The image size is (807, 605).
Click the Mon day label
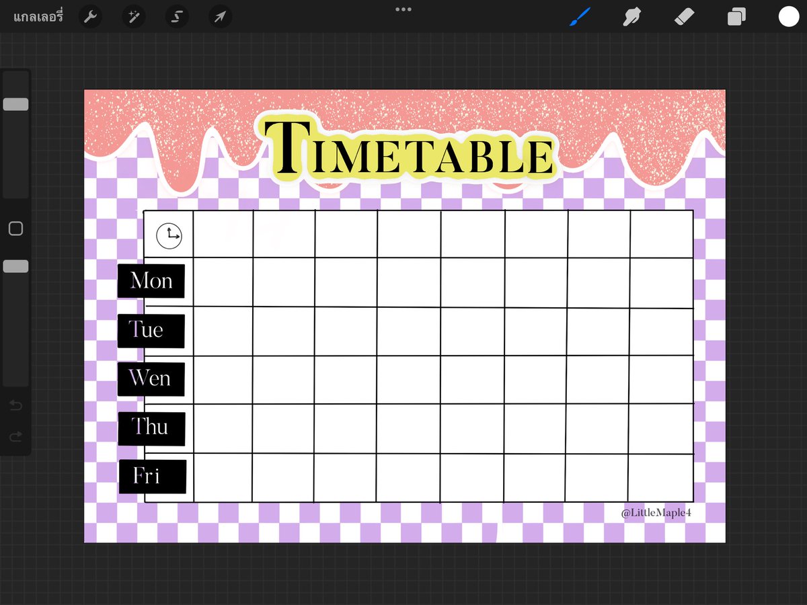point(151,281)
